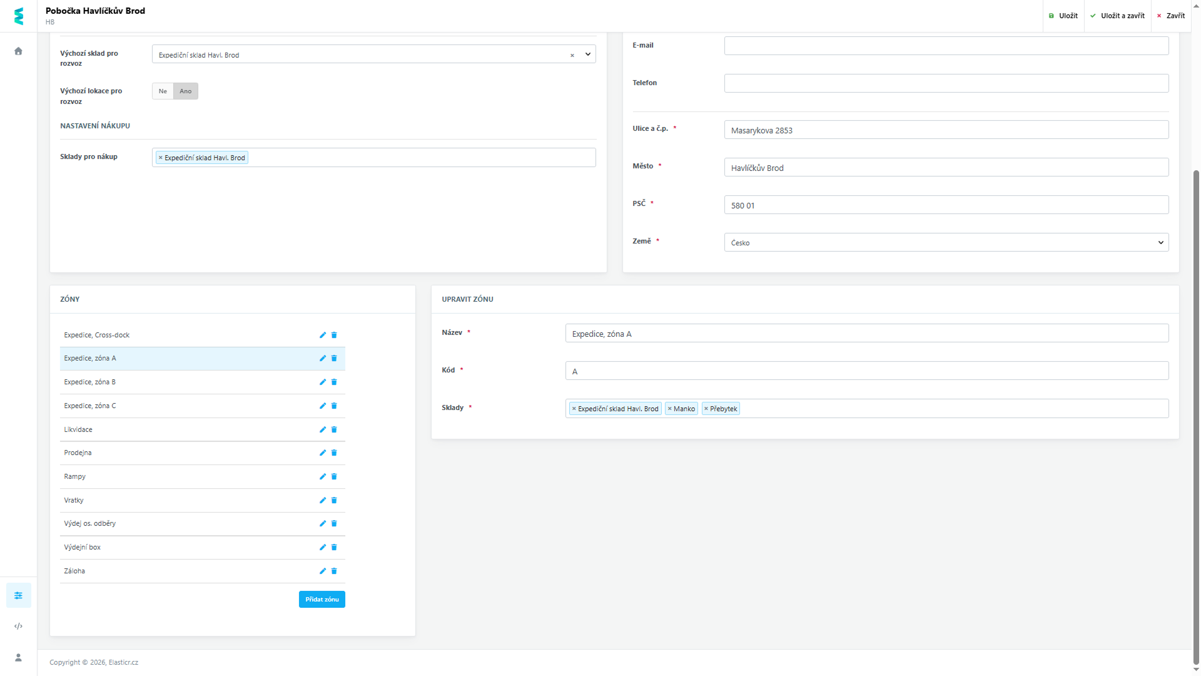
Task: Delete the Expedice, Cross-dock zone
Action: point(334,335)
